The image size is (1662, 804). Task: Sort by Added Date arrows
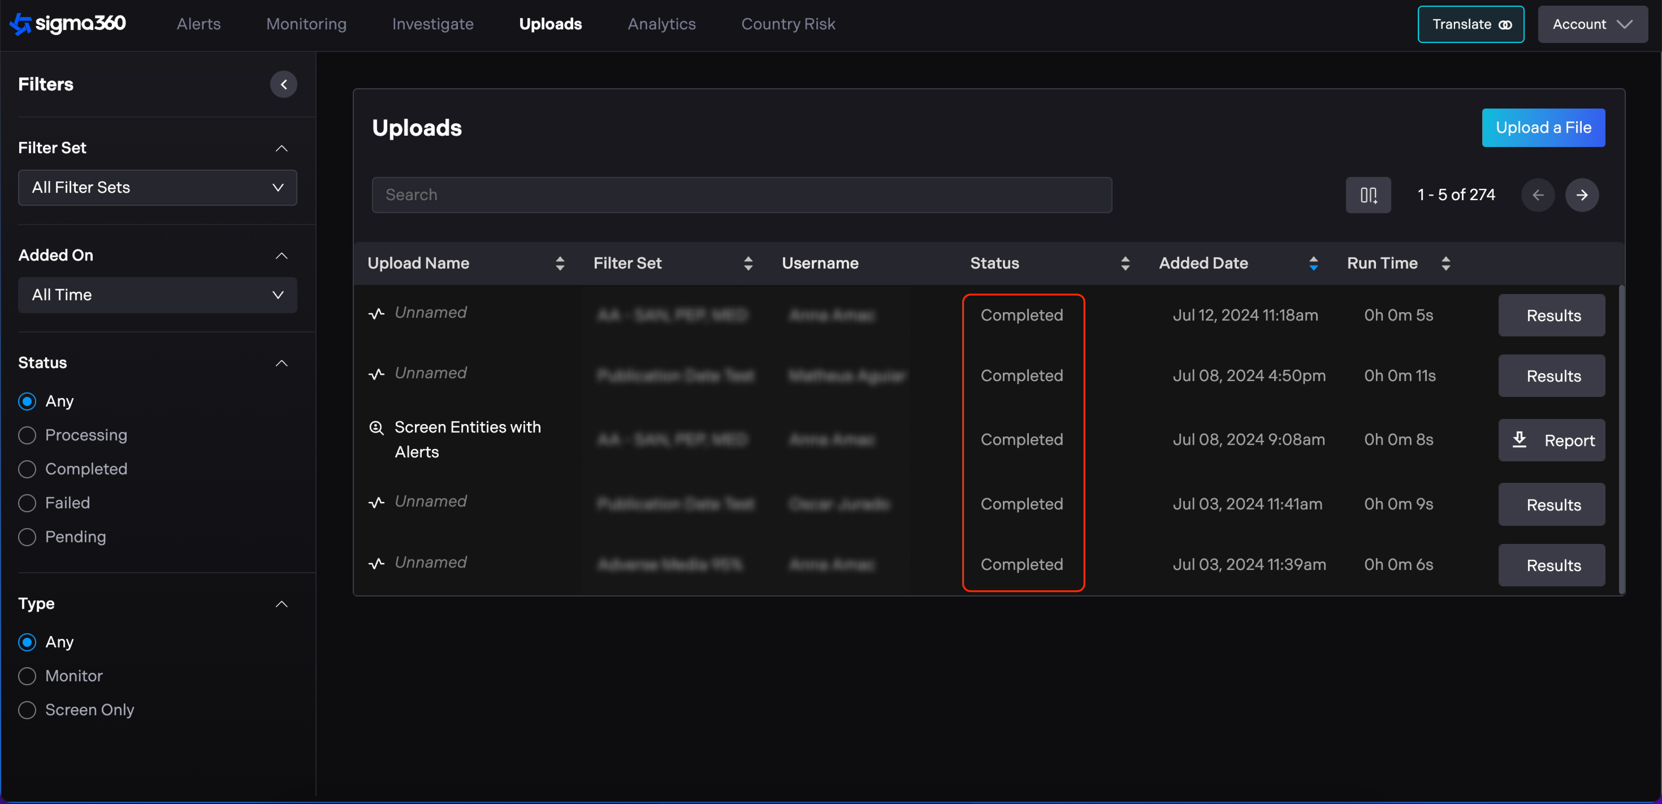(1313, 263)
